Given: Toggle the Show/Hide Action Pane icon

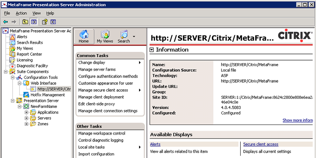Looking at the screenshot, I should pyautogui.click(x=53, y=22).
